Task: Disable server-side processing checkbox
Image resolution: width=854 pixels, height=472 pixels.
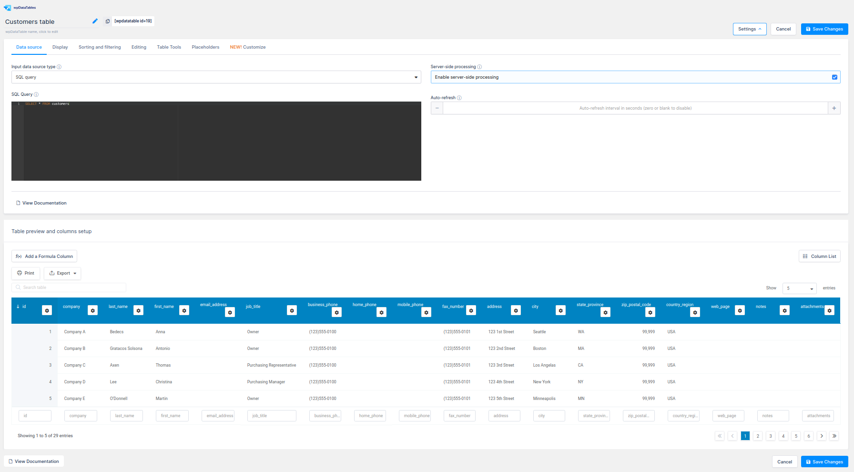Action: point(834,77)
